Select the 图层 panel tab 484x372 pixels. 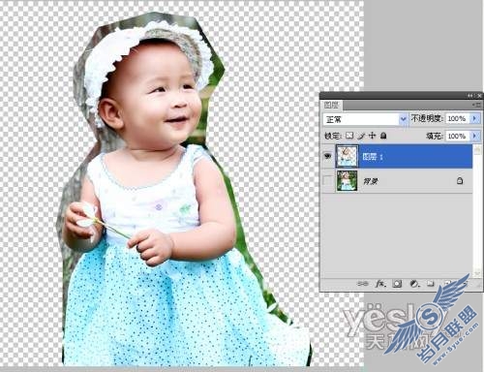[x=331, y=105]
